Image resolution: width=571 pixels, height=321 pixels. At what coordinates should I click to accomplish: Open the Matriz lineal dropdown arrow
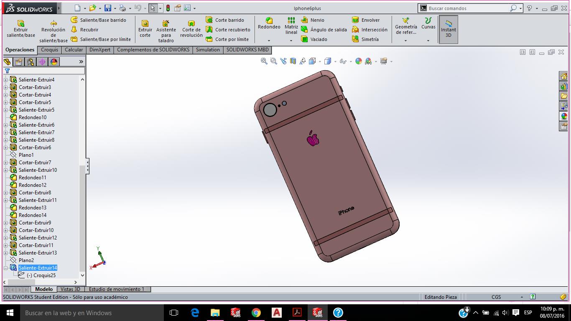tap(291, 41)
